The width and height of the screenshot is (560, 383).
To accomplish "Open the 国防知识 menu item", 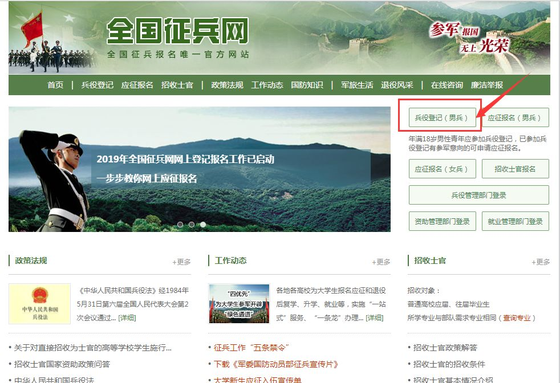I will (308, 84).
